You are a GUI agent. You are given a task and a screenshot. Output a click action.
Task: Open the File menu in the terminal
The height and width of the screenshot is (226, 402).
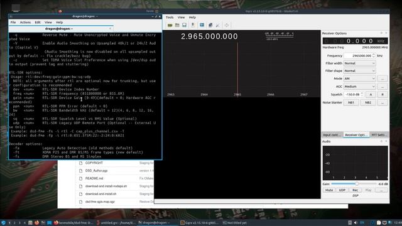(x=13, y=23)
